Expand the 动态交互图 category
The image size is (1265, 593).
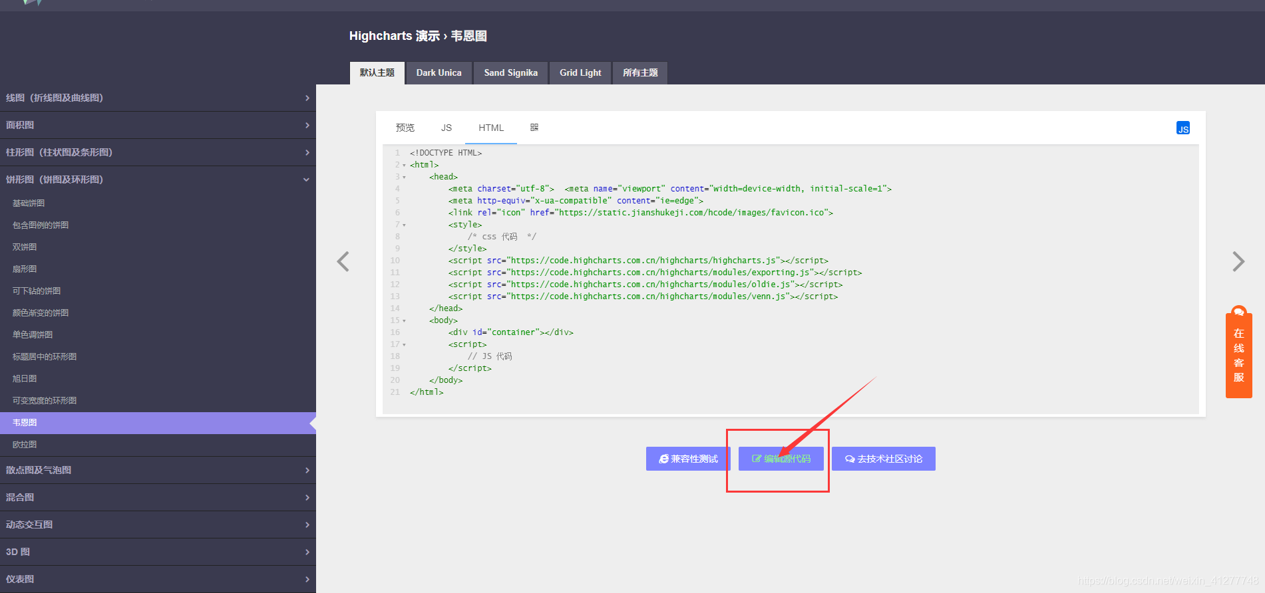tap(158, 525)
